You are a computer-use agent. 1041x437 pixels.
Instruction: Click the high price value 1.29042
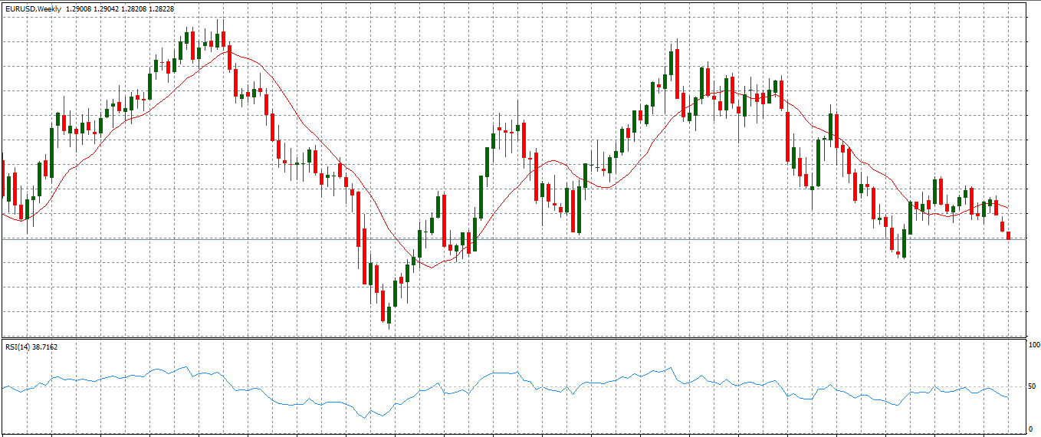108,8
